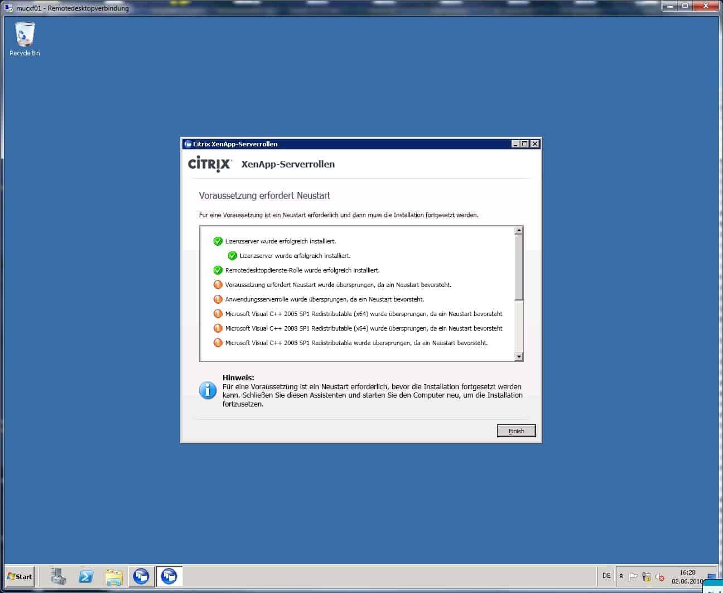Click the muted speaker tray icon
The height and width of the screenshot is (593, 723).
pos(660,577)
